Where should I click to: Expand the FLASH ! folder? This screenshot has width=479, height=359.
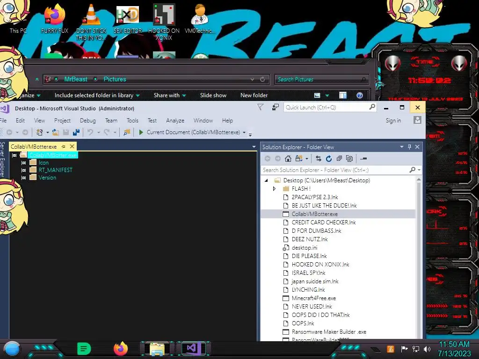(274, 189)
